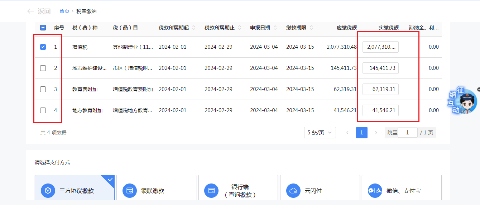This screenshot has width=480, height=205.
Task: Check the 城市维护建设税 row 2 checkbox
Action: 43,68
